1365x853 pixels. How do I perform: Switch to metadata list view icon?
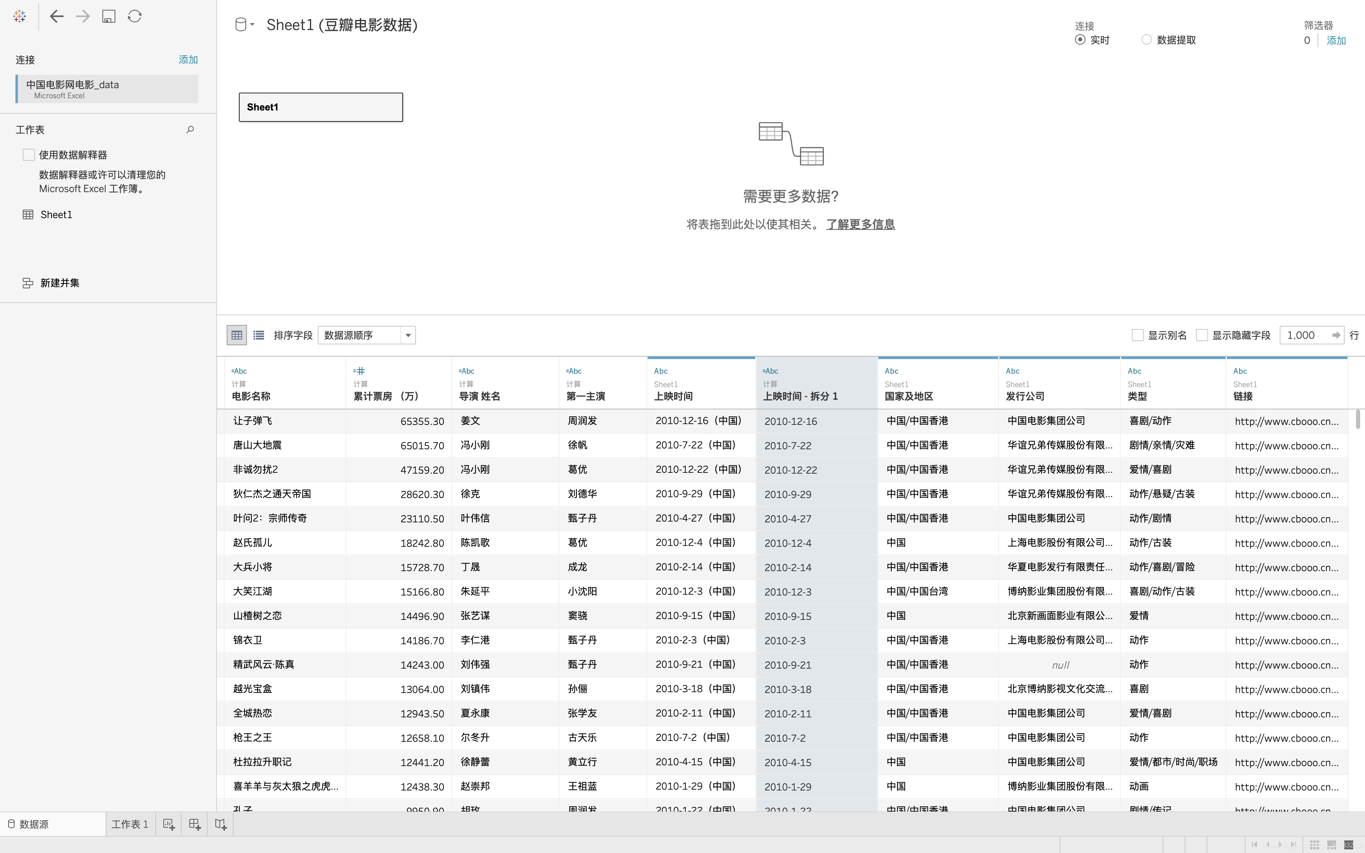pos(259,335)
